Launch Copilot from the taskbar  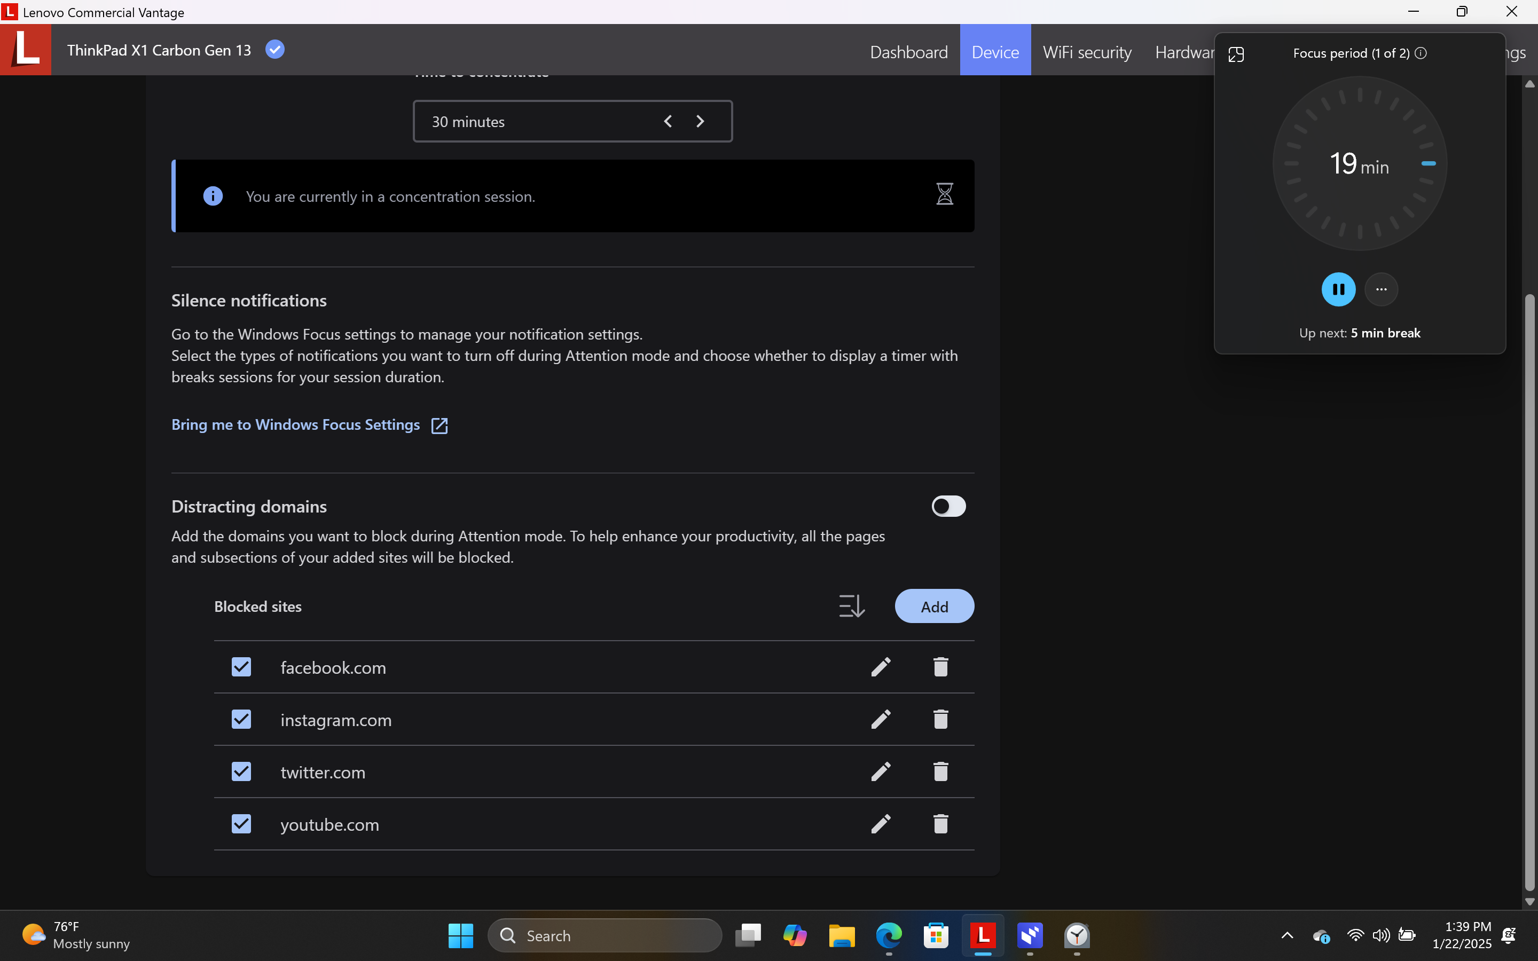795,935
